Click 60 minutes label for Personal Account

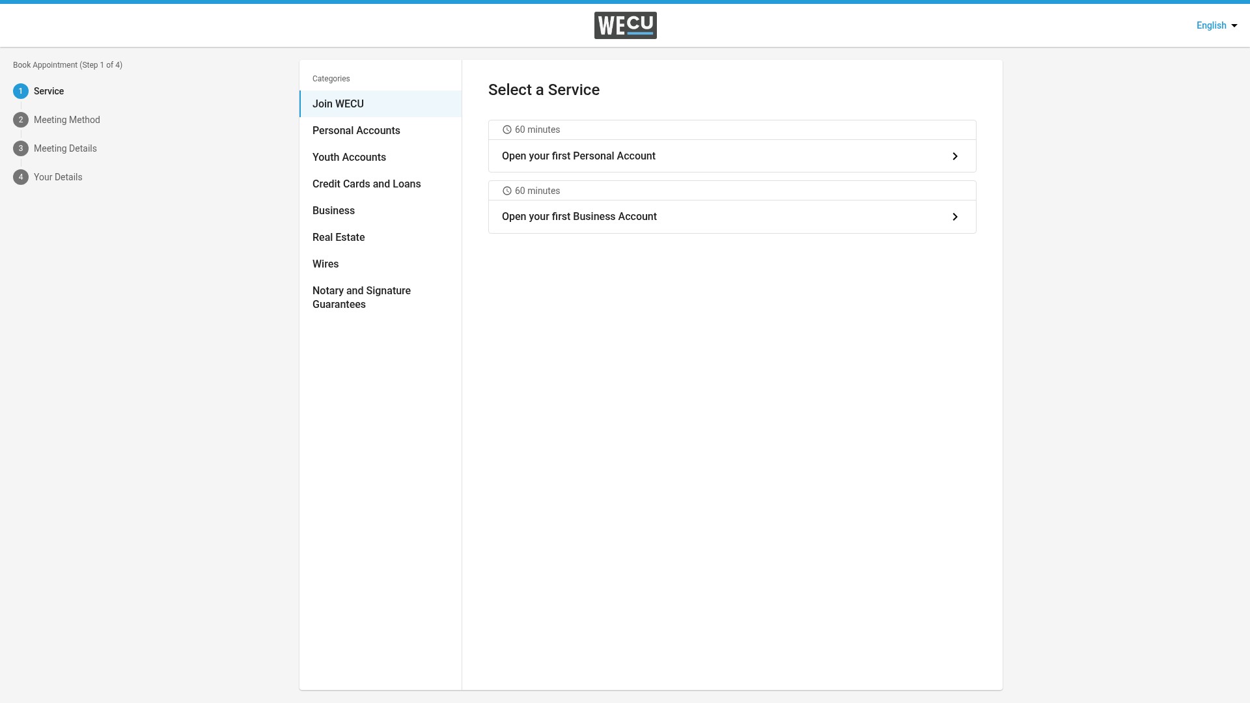tap(538, 130)
